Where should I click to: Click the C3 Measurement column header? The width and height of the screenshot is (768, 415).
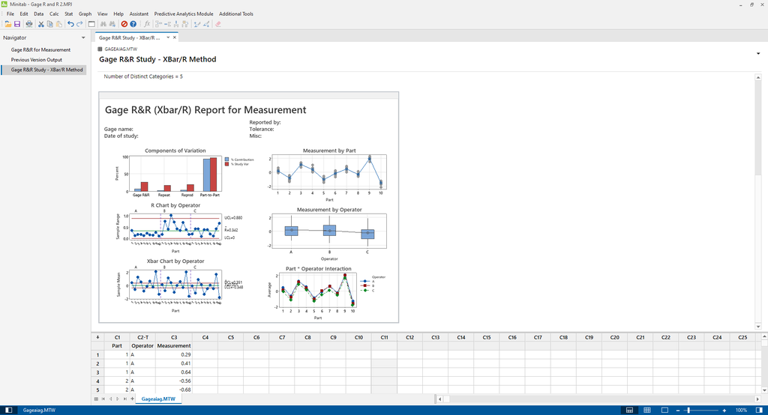(174, 338)
